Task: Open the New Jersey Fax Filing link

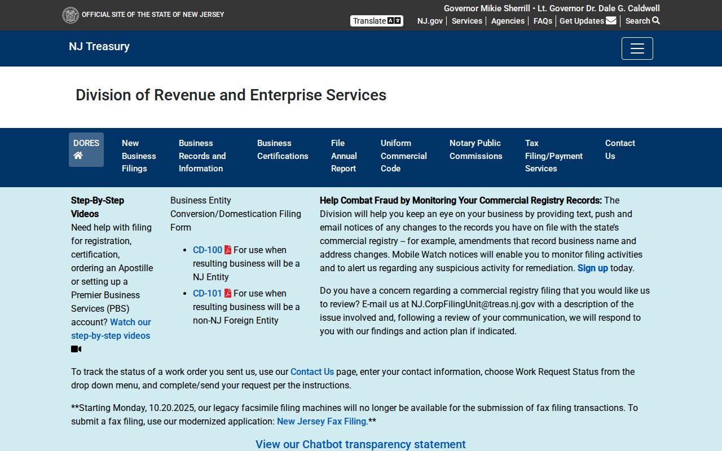Action: (322, 421)
